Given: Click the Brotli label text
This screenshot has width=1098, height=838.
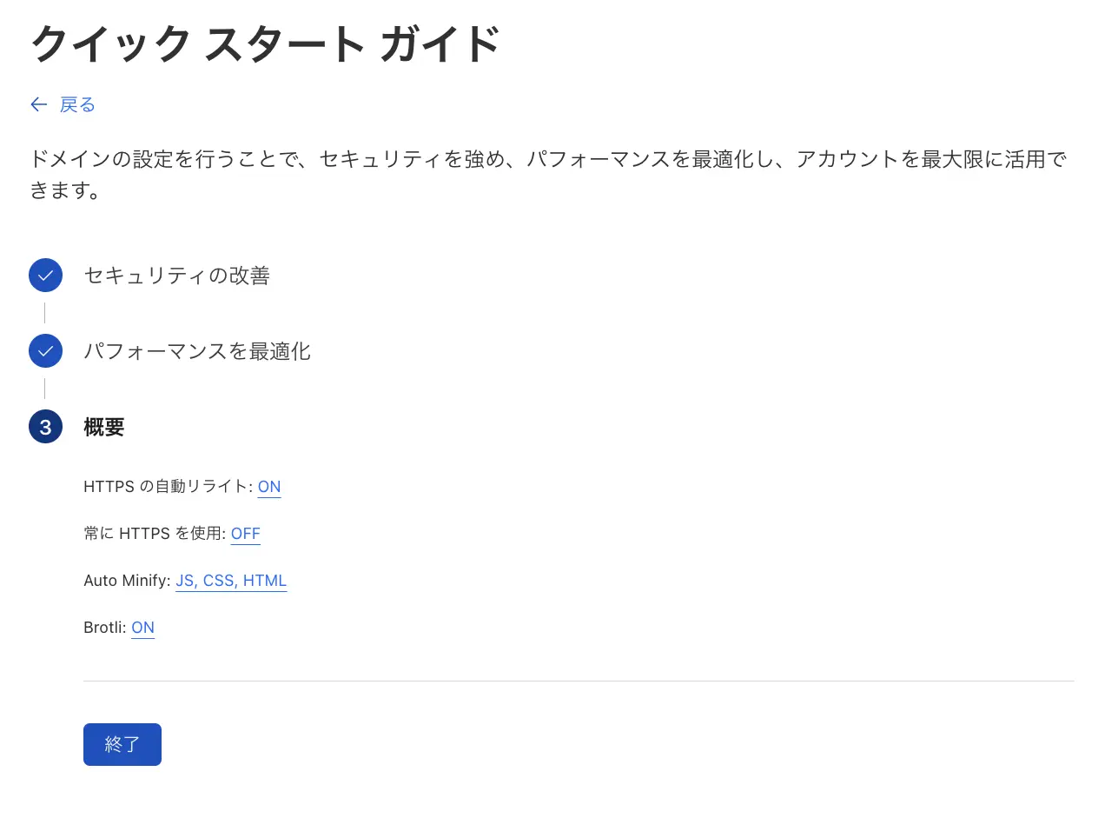Looking at the screenshot, I should coord(104,628).
